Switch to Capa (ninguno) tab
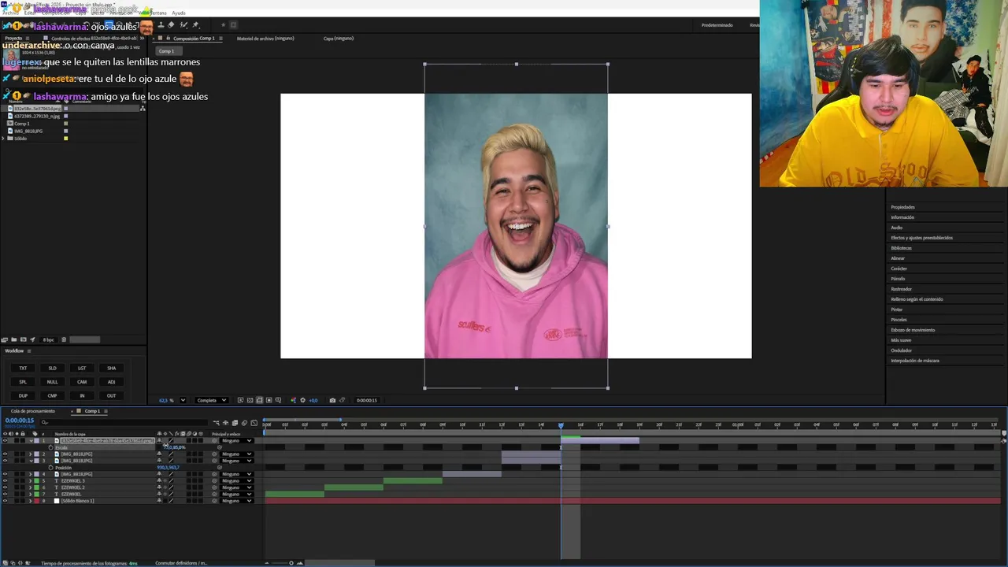Screen dimensions: 1008x567 coord(339,38)
